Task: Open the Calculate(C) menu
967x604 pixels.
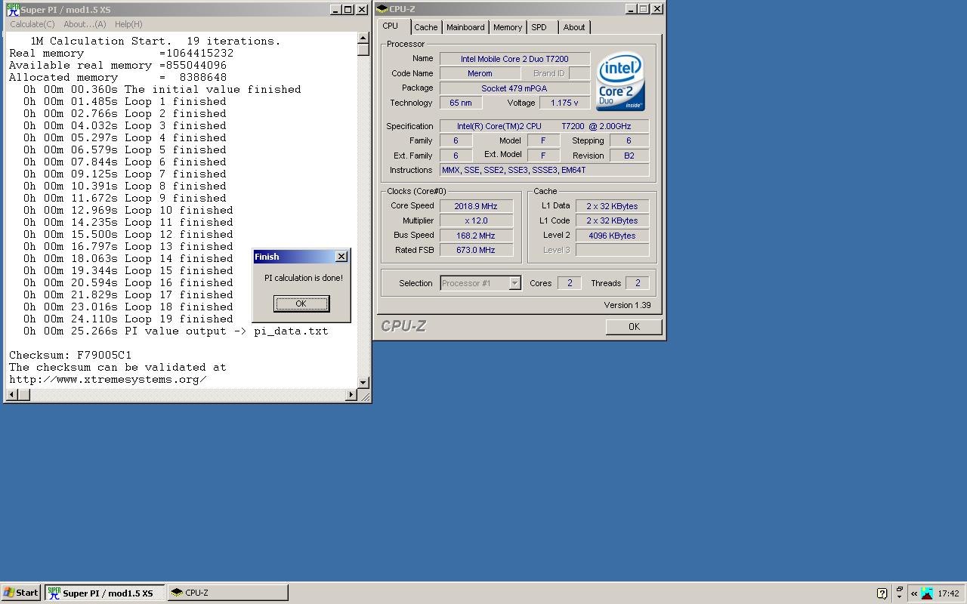Action: [32, 24]
